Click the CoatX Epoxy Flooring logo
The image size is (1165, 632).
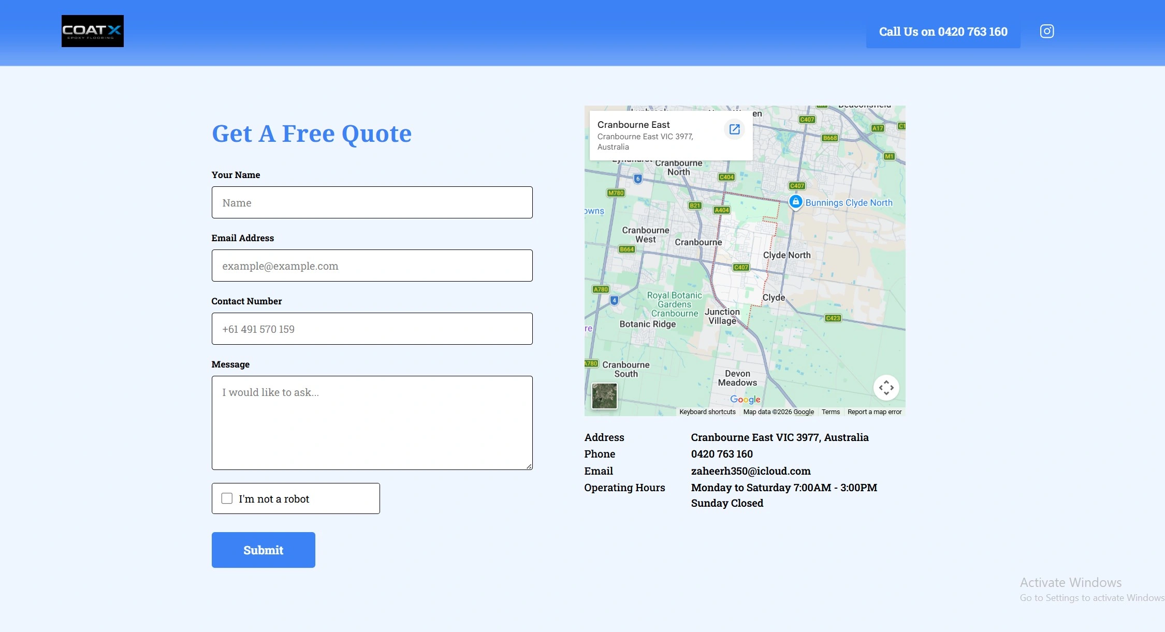[x=93, y=31]
